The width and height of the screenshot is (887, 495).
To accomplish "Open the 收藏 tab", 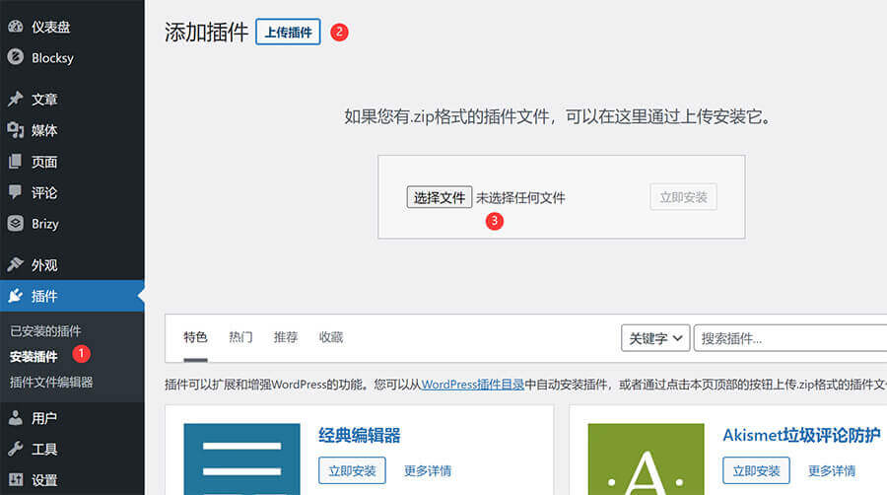I will pyautogui.click(x=331, y=337).
